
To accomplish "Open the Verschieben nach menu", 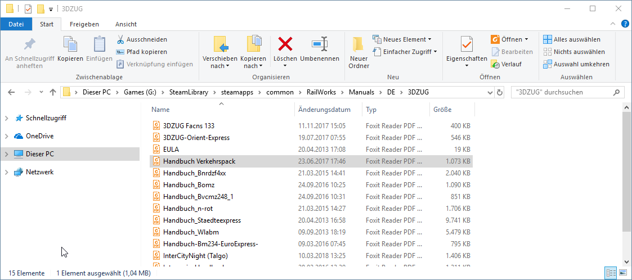I will tap(220, 52).
